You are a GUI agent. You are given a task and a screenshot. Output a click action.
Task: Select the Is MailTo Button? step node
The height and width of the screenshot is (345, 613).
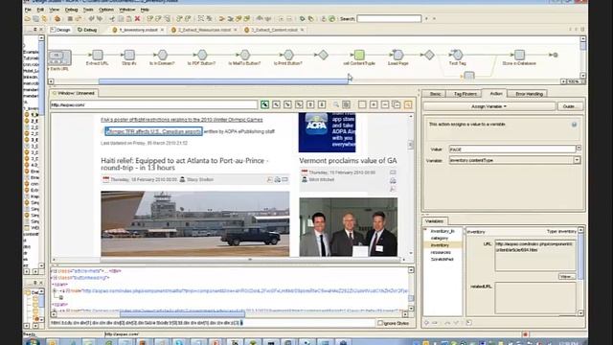[x=245, y=56]
